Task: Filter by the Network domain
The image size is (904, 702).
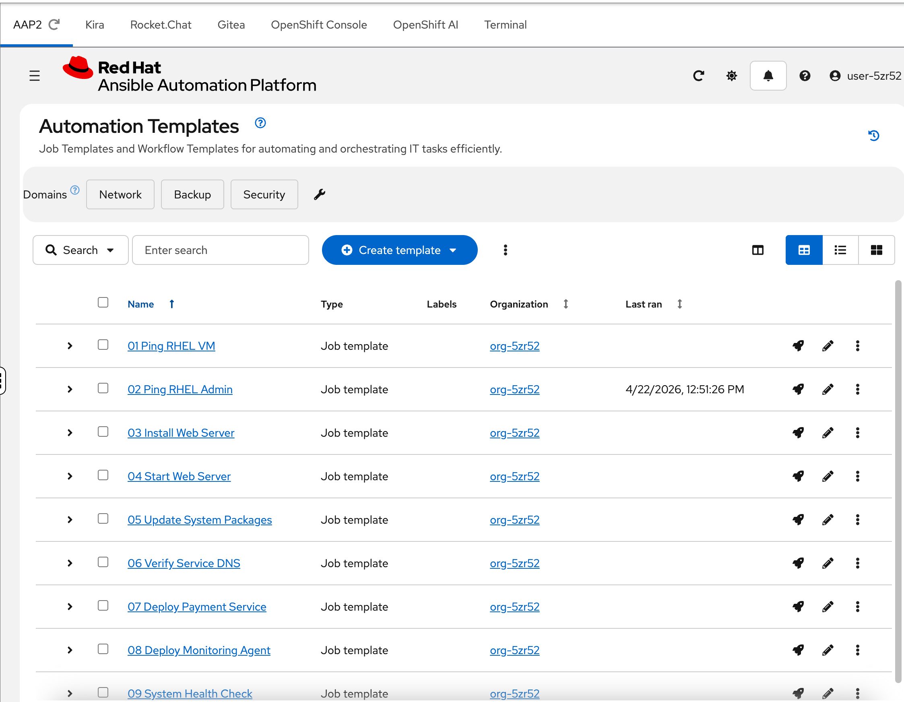Action: coord(120,194)
